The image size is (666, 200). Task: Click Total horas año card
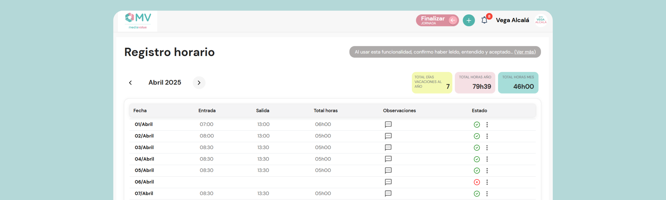pyautogui.click(x=475, y=83)
